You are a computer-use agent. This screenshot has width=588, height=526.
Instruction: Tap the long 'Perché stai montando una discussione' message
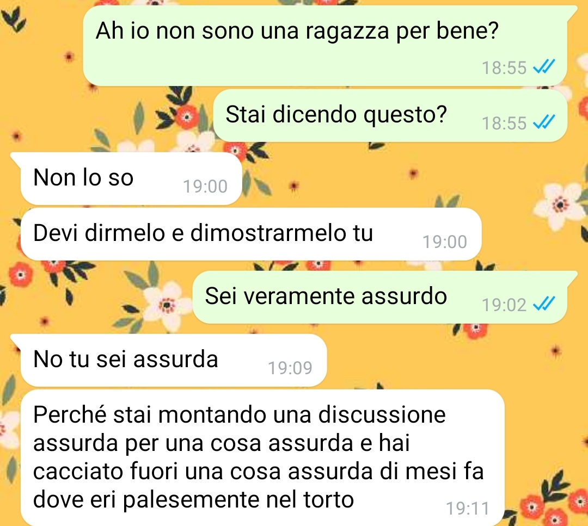[x=262, y=458]
